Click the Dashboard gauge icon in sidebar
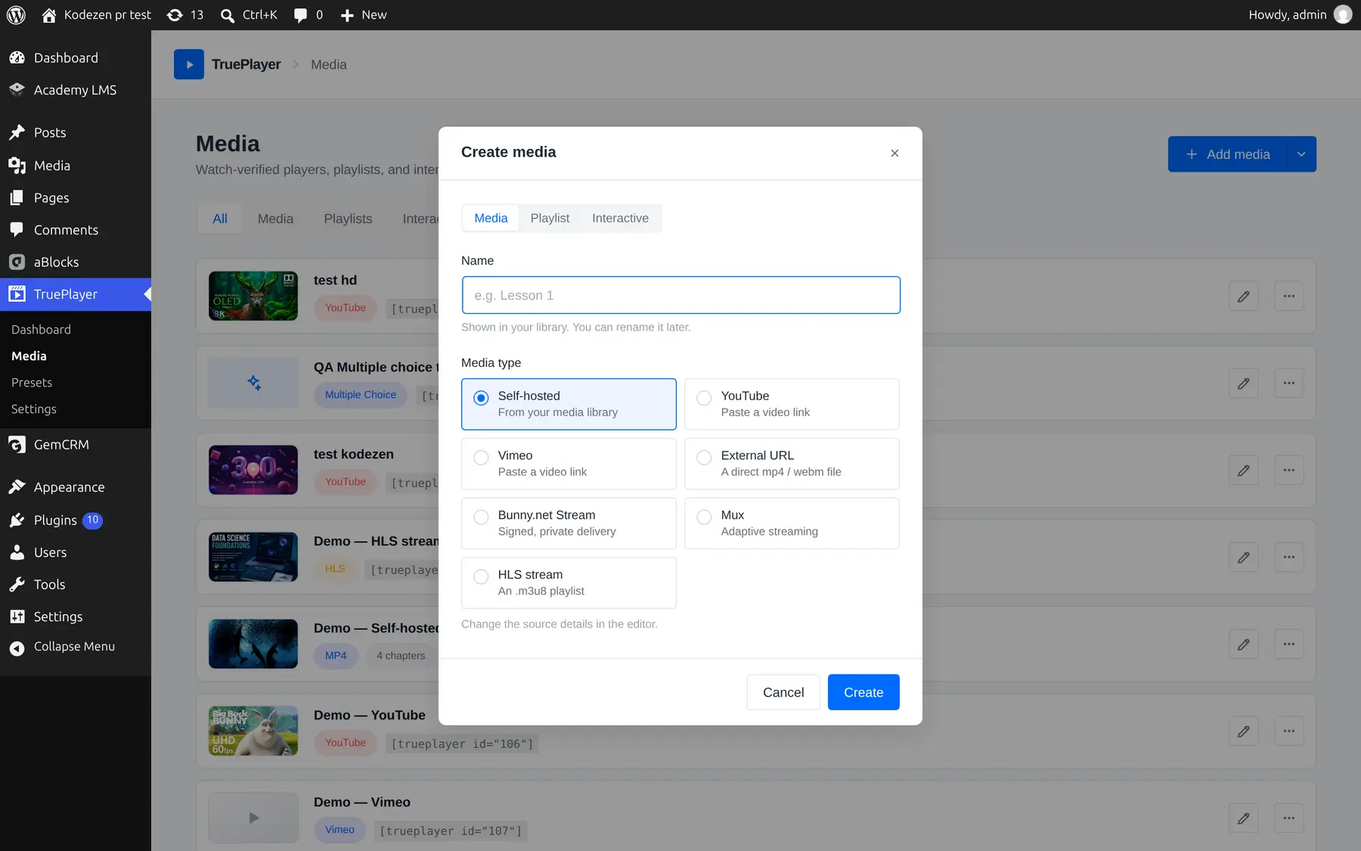1361x851 pixels. pos(17,57)
